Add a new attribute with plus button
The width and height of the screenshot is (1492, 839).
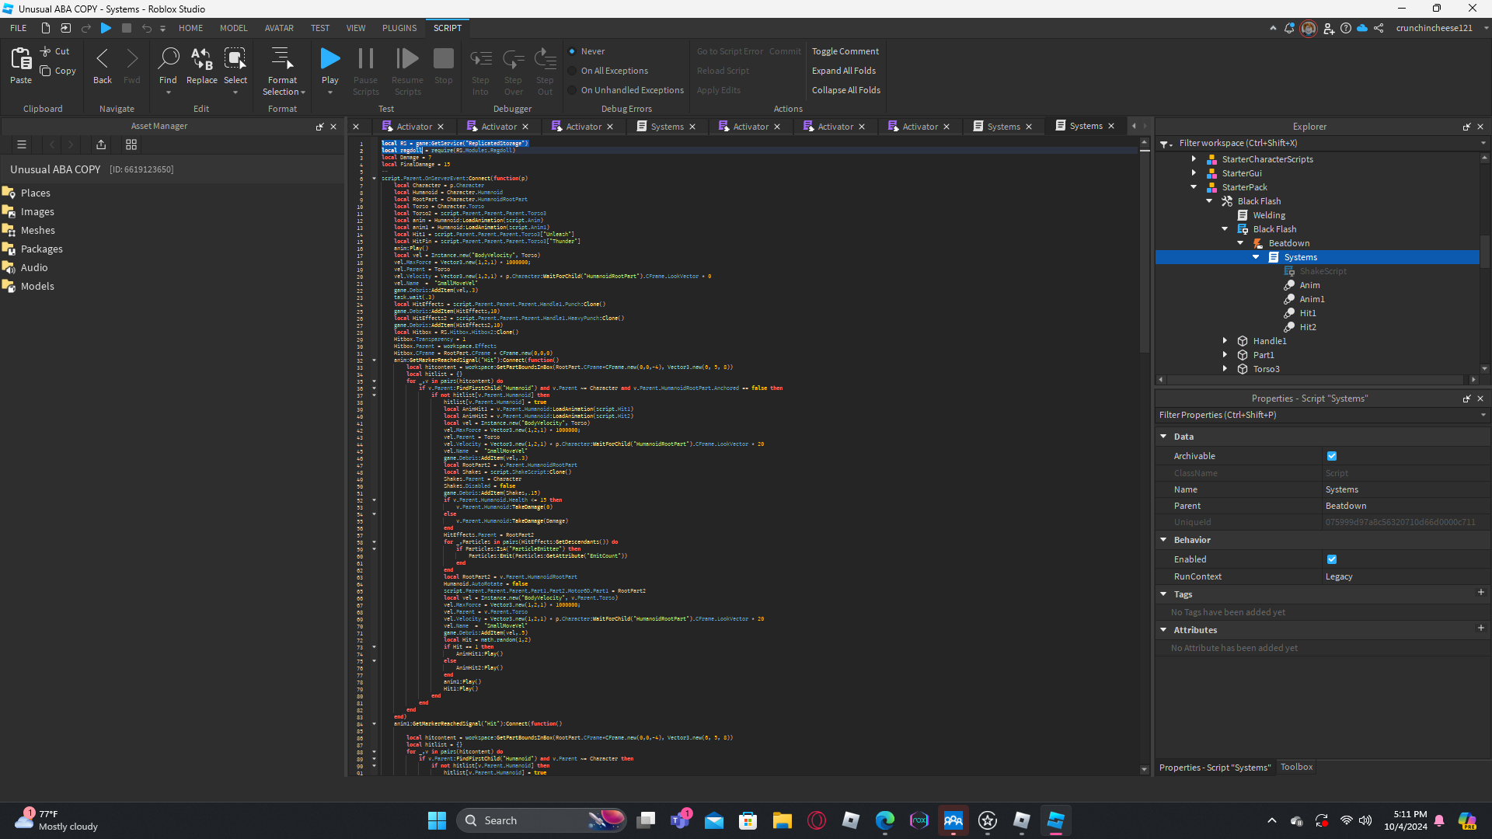1480,628
